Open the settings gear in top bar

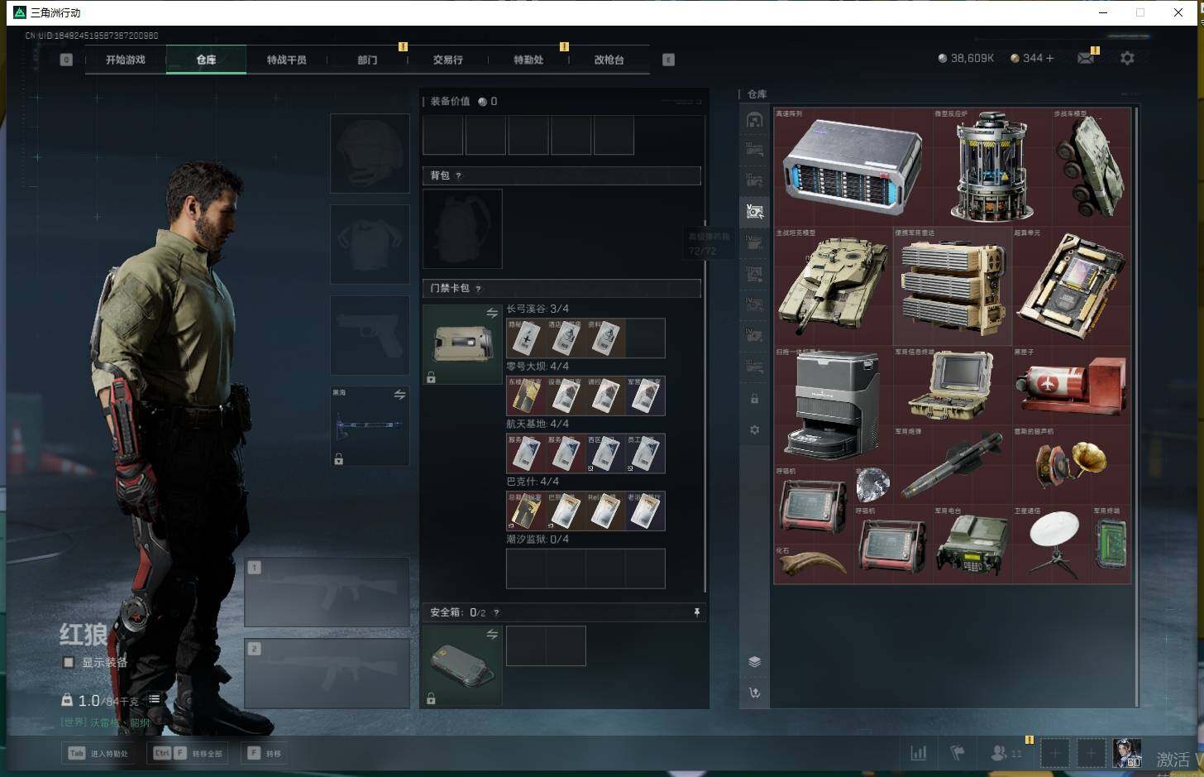click(1127, 58)
